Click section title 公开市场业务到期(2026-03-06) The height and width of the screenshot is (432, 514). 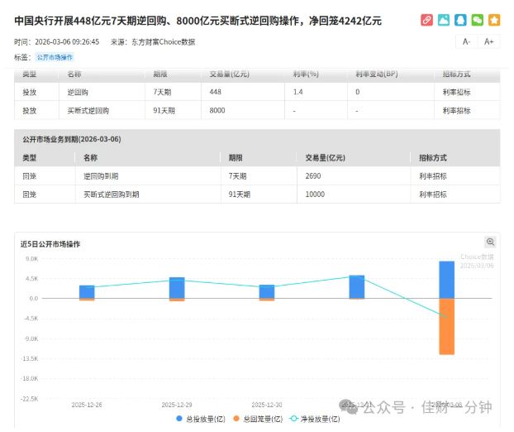pos(72,139)
